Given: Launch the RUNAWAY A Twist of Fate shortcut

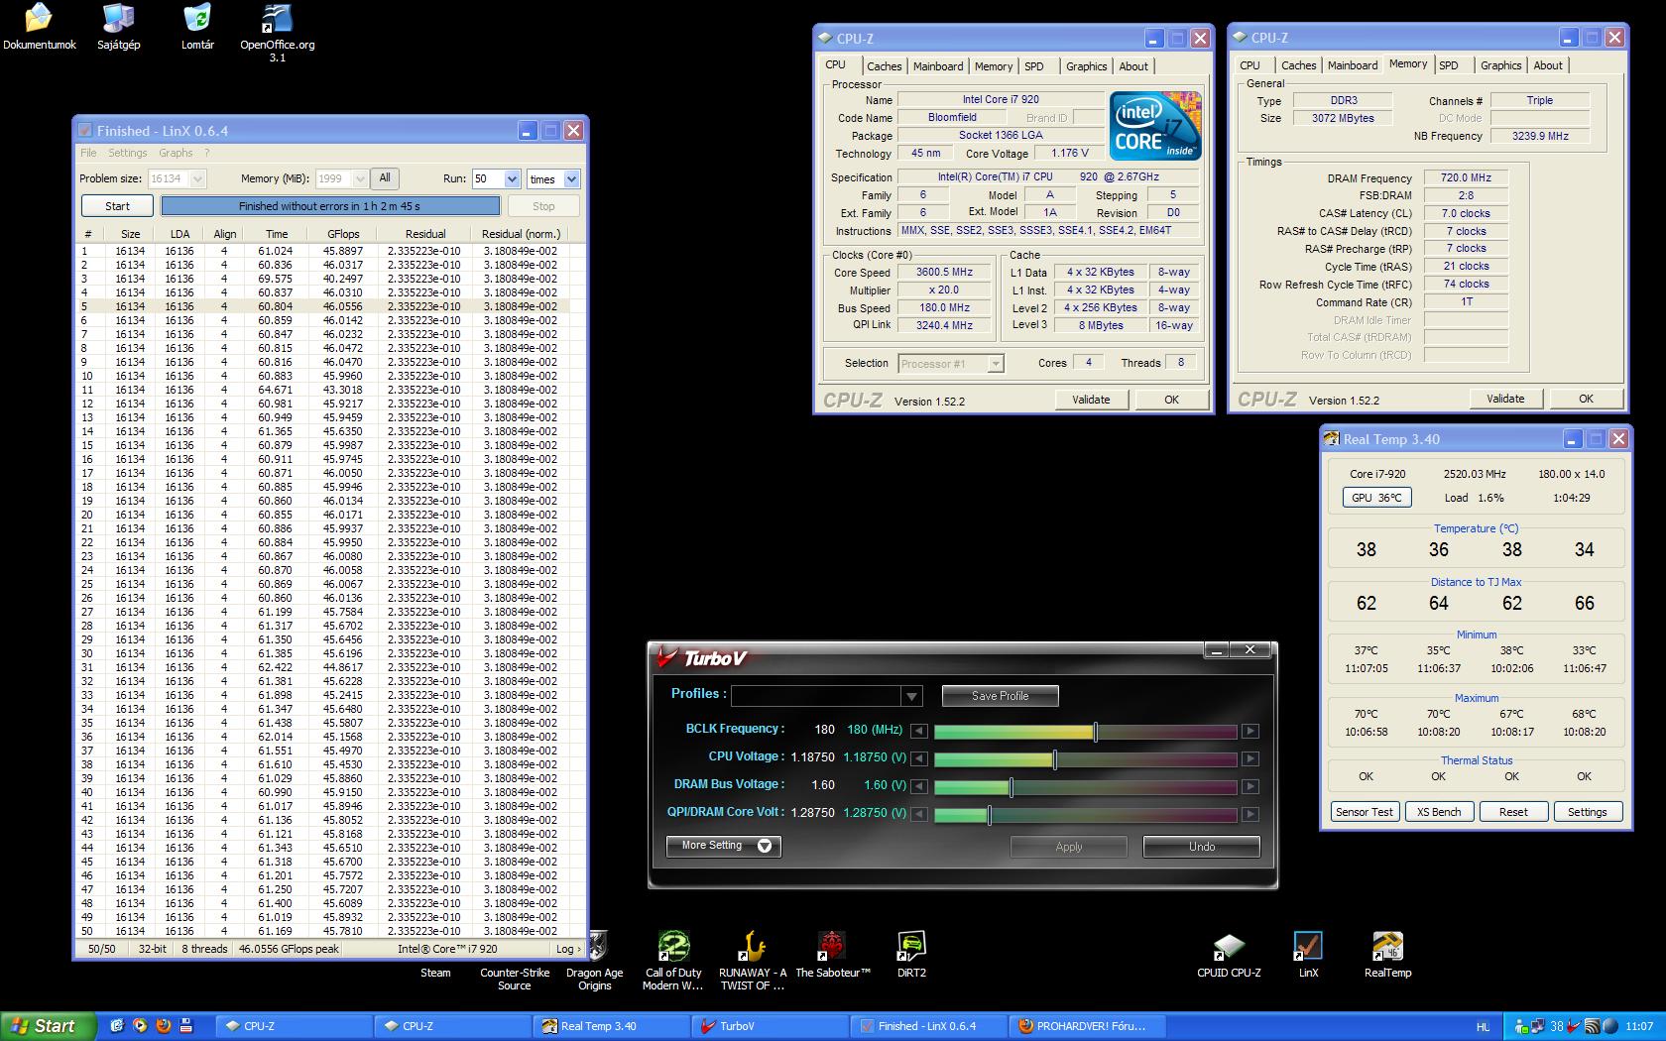Looking at the screenshot, I should click(x=753, y=961).
